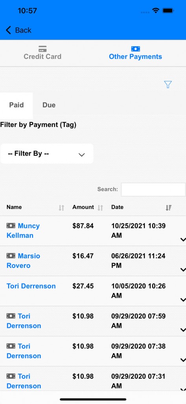This screenshot has width=186, height=404.
Task: Expand the $27.45 Tori Derrenson row chevron
Action: (x=183, y=300)
